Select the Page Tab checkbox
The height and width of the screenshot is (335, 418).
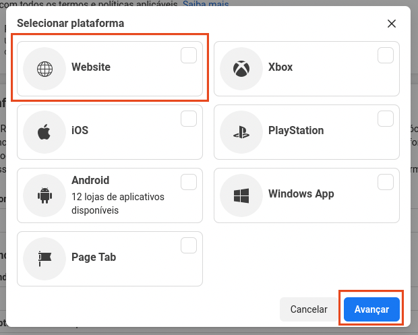click(189, 245)
